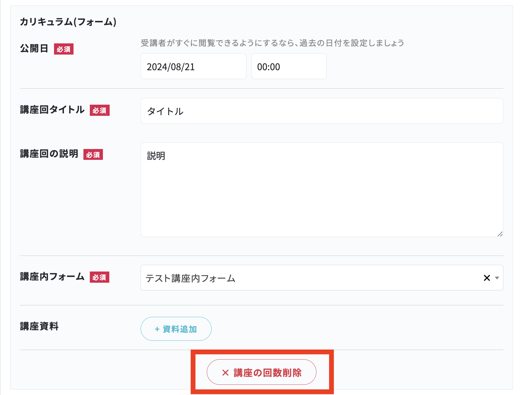
Task: Open the テスト講座内フォーム select box
Action: 307,278
